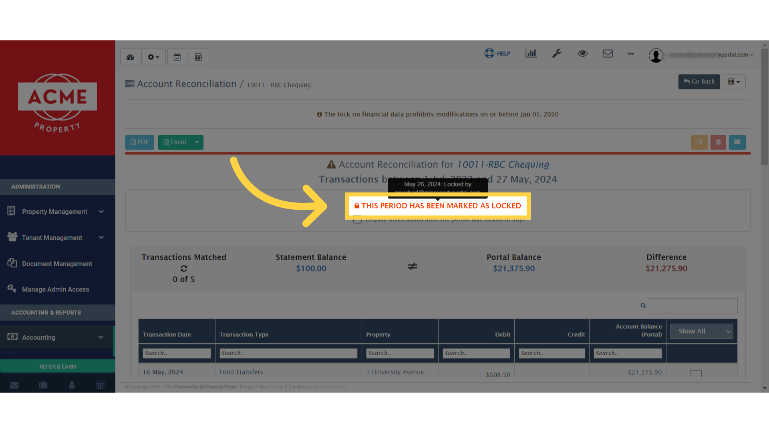
Task: Focus Property column search filter
Action: pos(400,353)
